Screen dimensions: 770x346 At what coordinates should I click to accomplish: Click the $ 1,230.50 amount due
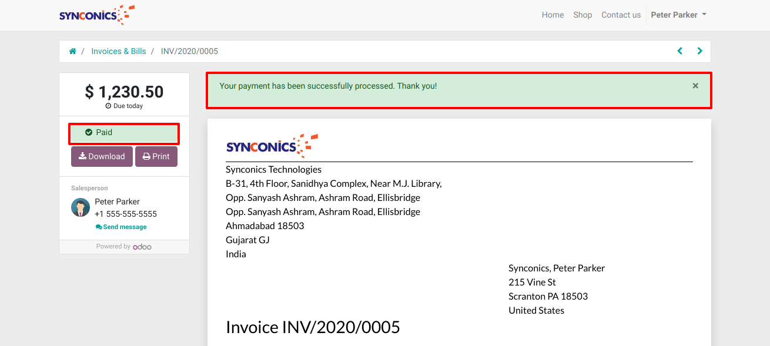point(124,92)
